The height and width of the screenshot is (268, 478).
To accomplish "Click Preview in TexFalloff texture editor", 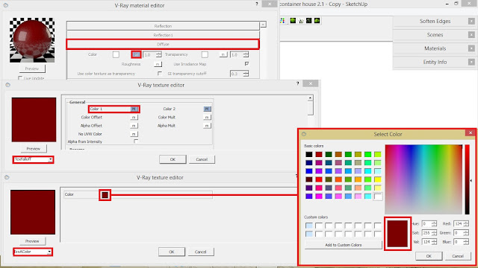I will [33, 149].
